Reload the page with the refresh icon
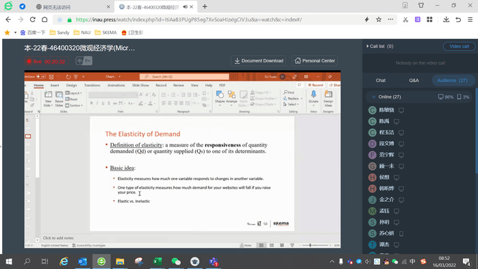Screen dimensions: 478x269 click(x=32, y=19)
